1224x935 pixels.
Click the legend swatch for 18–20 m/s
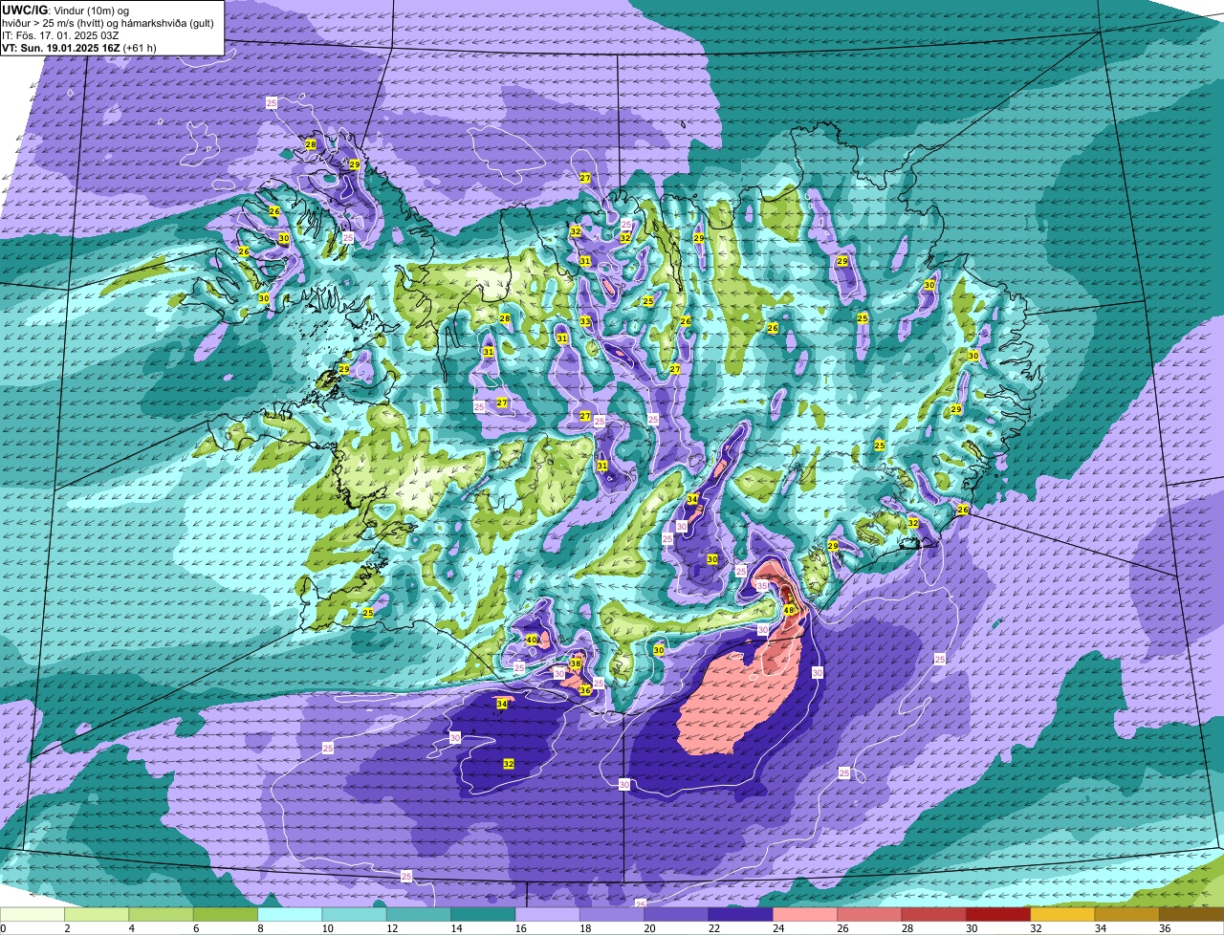(612, 915)
